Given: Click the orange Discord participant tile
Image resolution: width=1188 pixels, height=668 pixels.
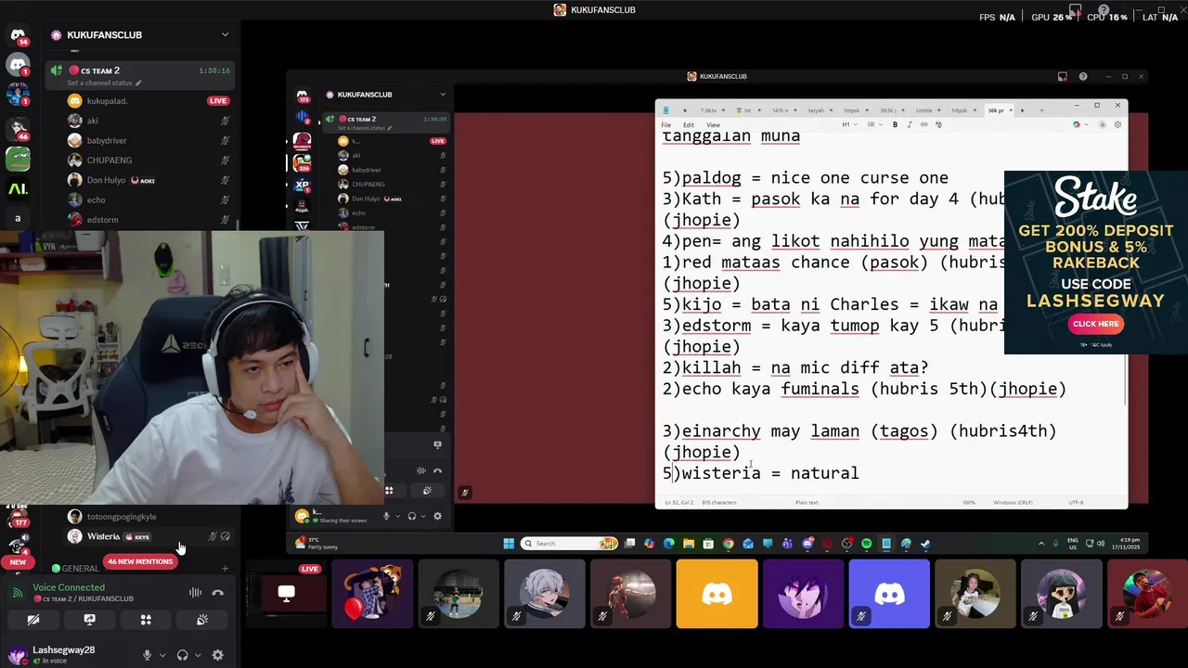Looking at the screenshot, I should tap(717, 594).
